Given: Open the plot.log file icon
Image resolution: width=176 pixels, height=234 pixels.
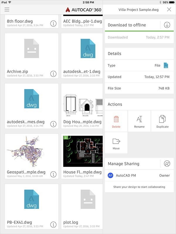Looking at the screenshot, I should tap(88, 199).
